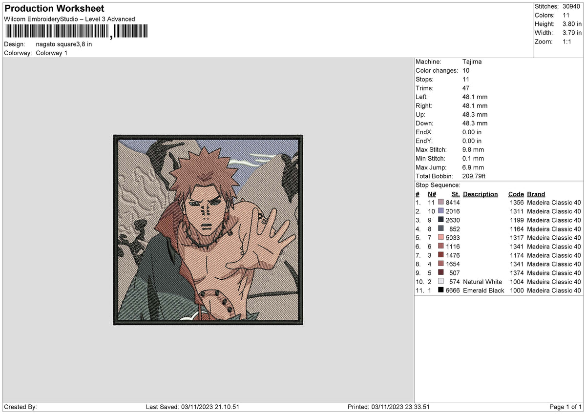Click the Description column header
The width and height of the screenshot is (586, 414).
pyautogui.click(x=481, y=194)
